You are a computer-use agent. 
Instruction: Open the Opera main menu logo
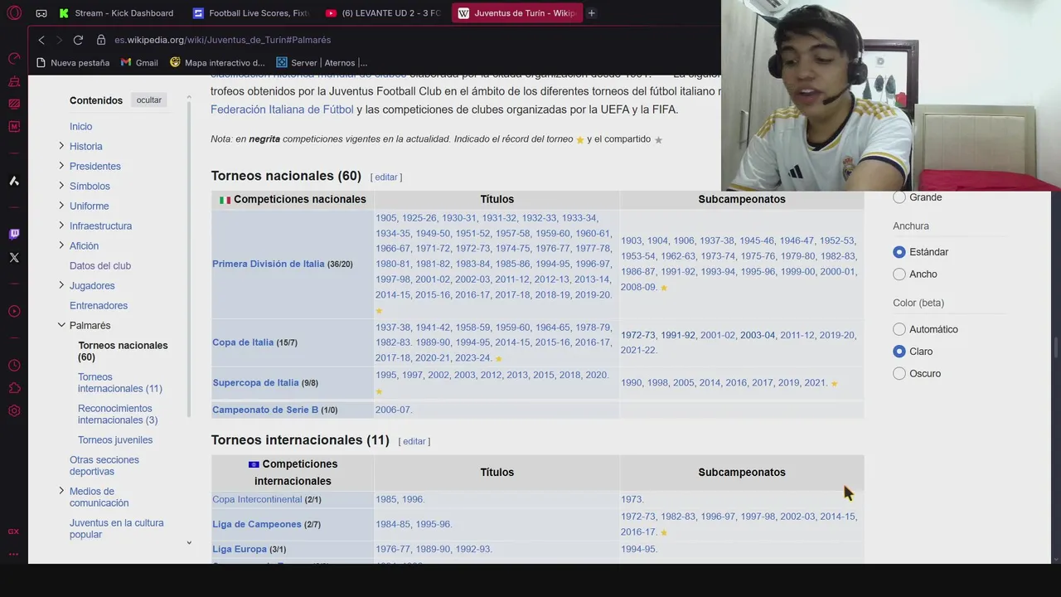[14, 13]
